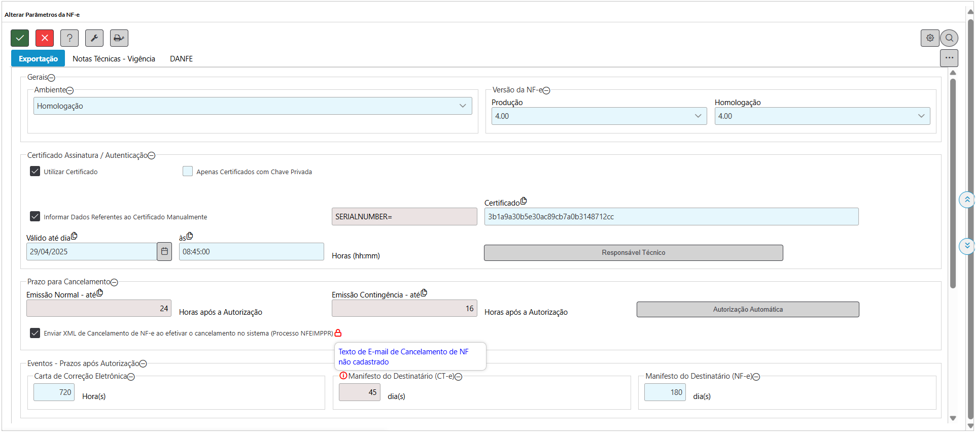The image size is (976, 432).
Task: Uncheck the Utilizar Certificado checkbox
Action: (35, 172)
